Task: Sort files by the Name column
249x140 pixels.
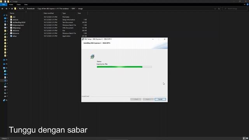Action: point(12,13)
